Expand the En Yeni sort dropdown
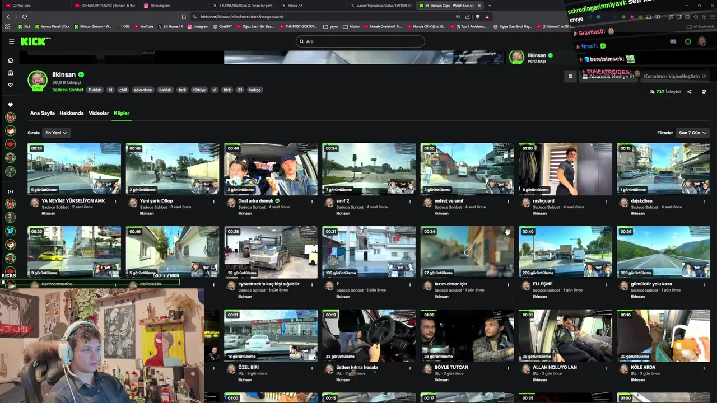 point(56,133)
